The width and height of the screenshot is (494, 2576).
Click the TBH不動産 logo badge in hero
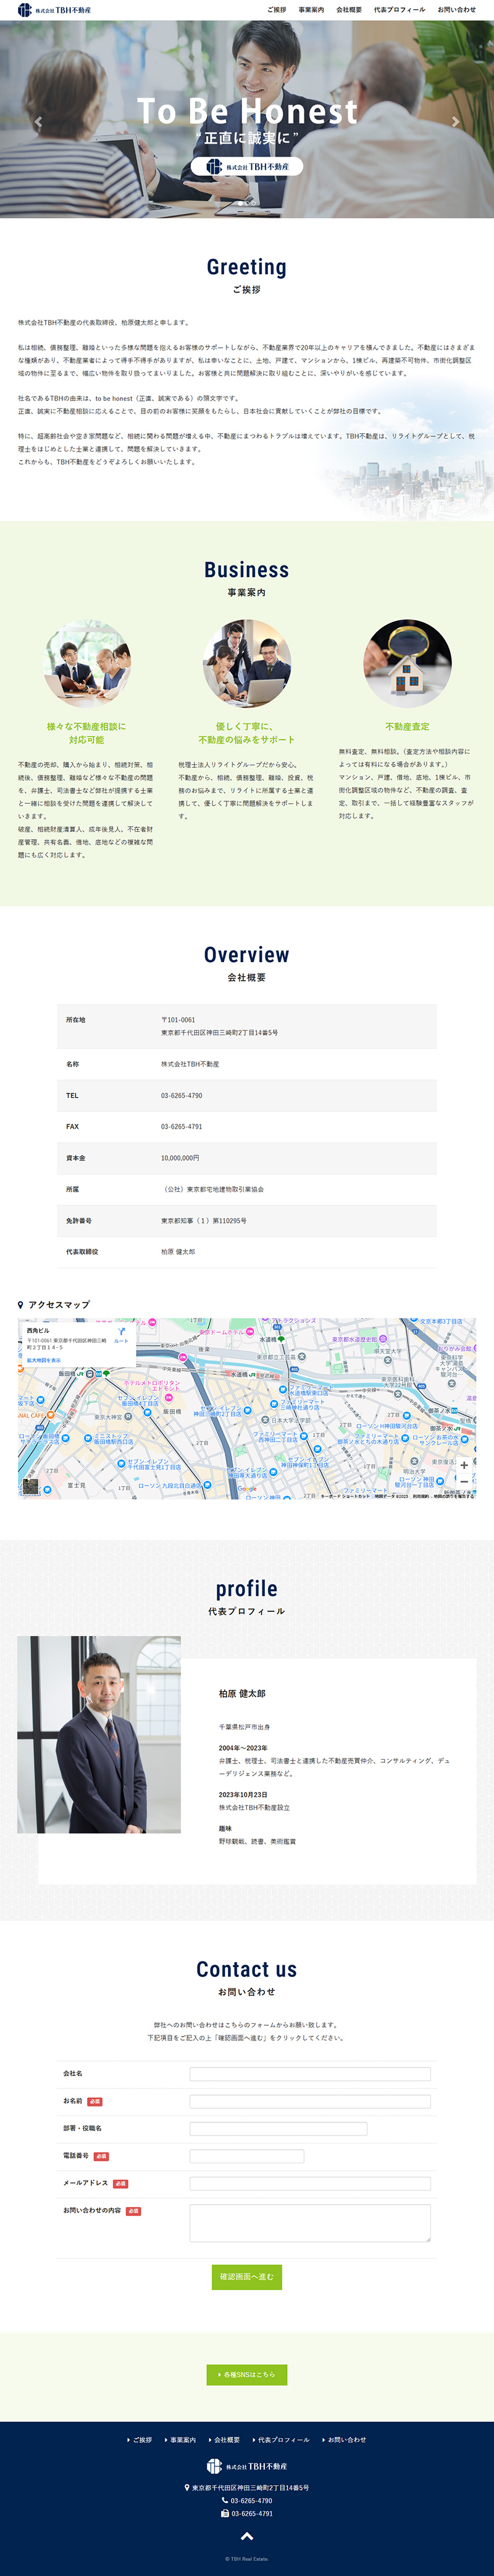248,166
